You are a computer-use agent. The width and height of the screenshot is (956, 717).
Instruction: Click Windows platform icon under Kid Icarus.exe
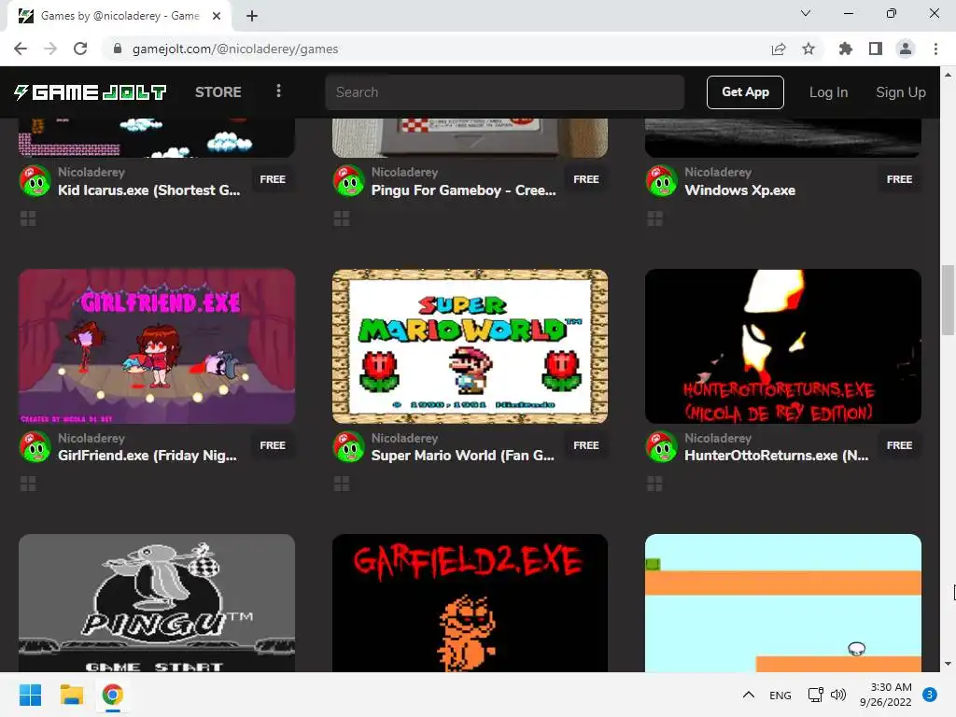click(28, 218)
